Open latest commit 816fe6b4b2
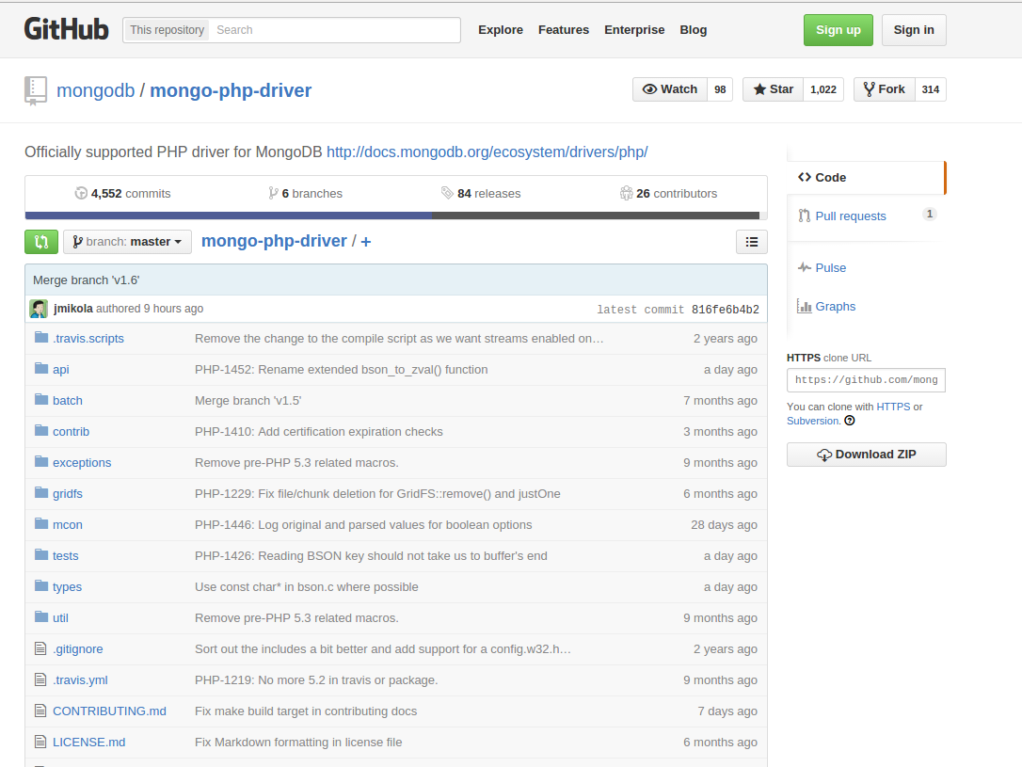 click(725, 310)
